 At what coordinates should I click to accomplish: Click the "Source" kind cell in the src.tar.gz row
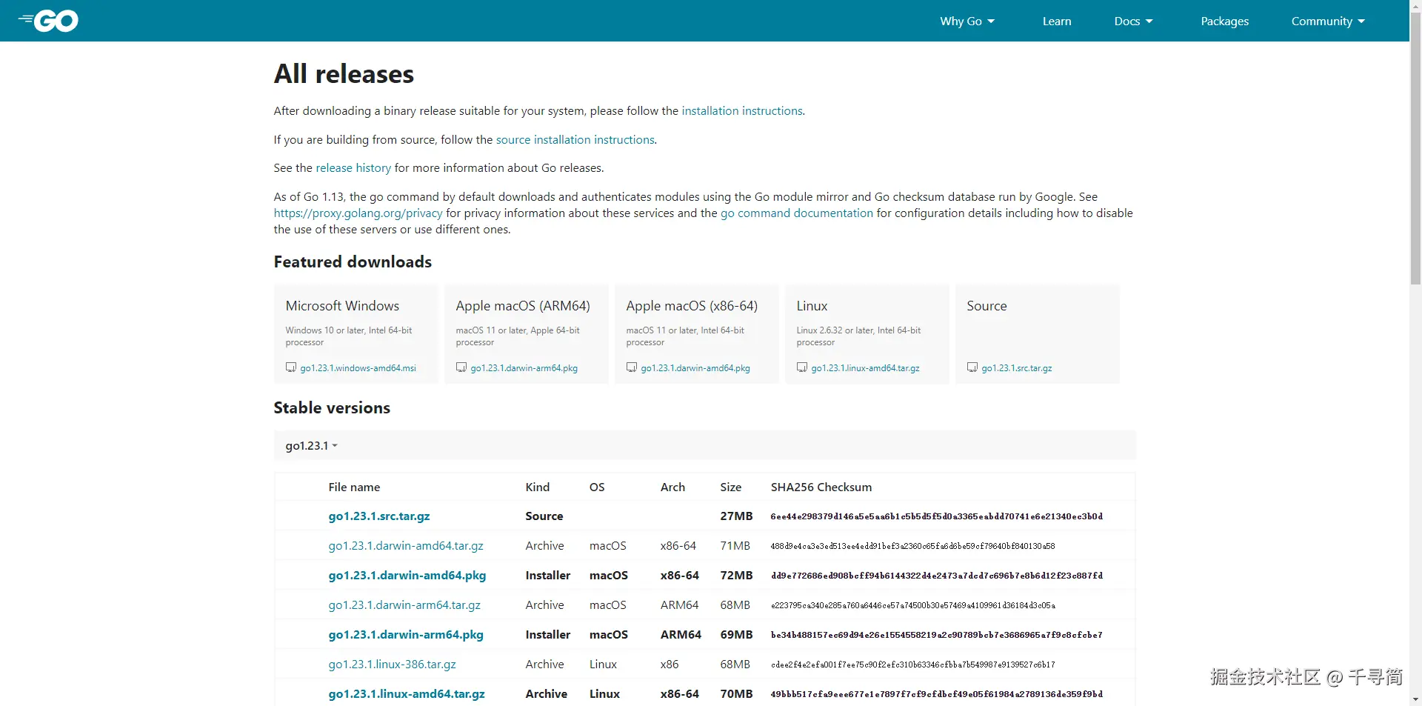(x=544, y=516)
